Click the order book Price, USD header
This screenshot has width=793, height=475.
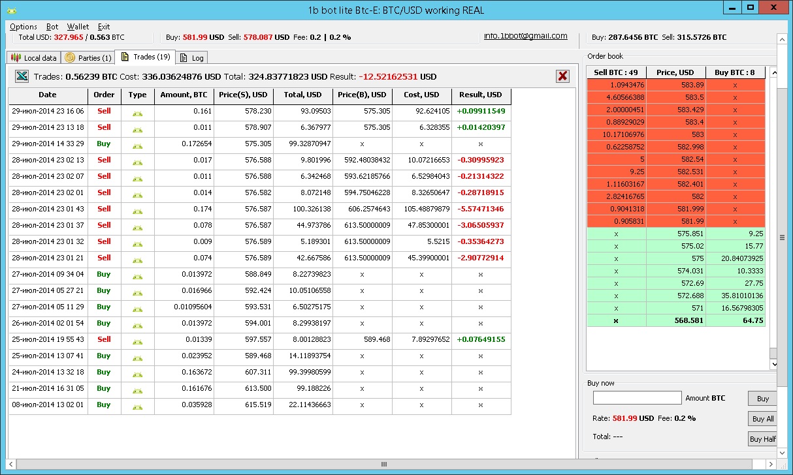pos(676,72)
